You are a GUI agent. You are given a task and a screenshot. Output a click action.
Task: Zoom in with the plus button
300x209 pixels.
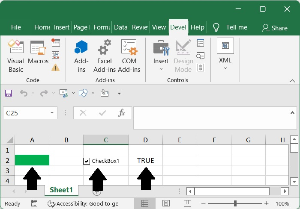(266, 203)
